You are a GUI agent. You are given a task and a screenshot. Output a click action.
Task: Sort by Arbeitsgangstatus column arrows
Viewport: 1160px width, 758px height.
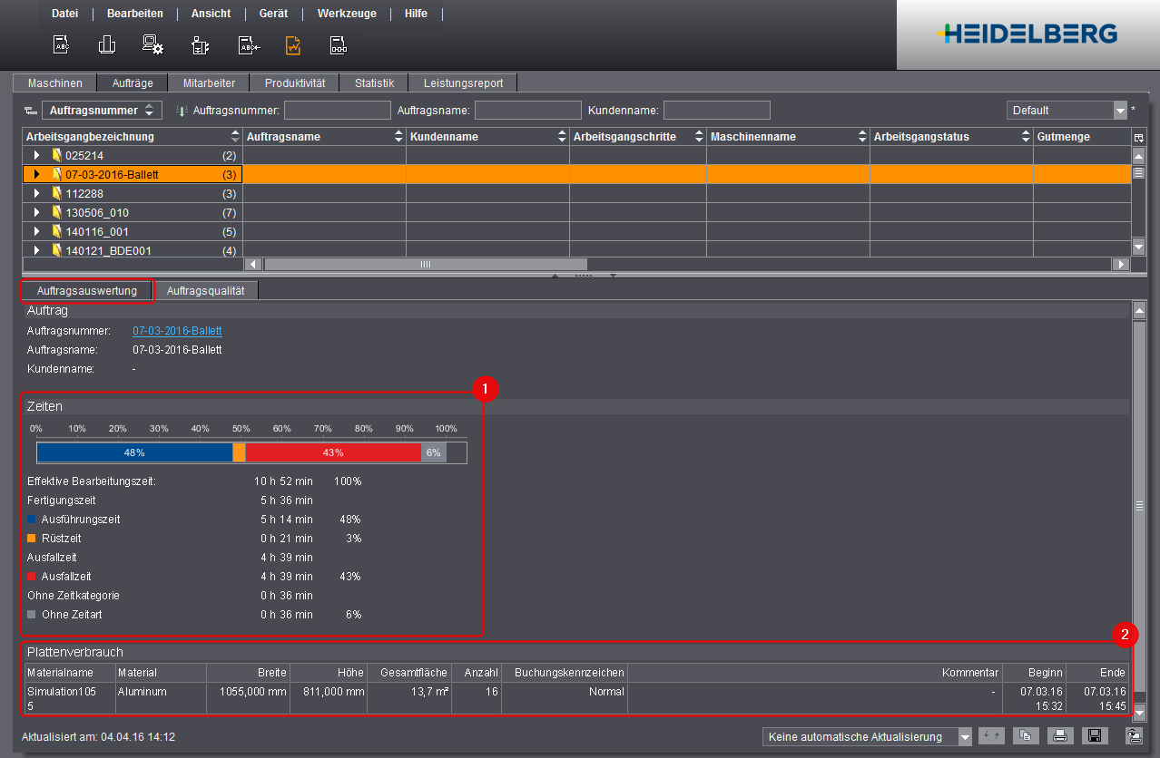[x=1025, y=137]
